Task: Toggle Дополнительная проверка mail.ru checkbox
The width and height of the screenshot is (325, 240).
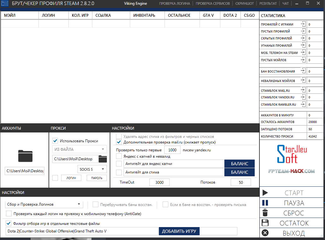Action: click(x=119, y=142)
